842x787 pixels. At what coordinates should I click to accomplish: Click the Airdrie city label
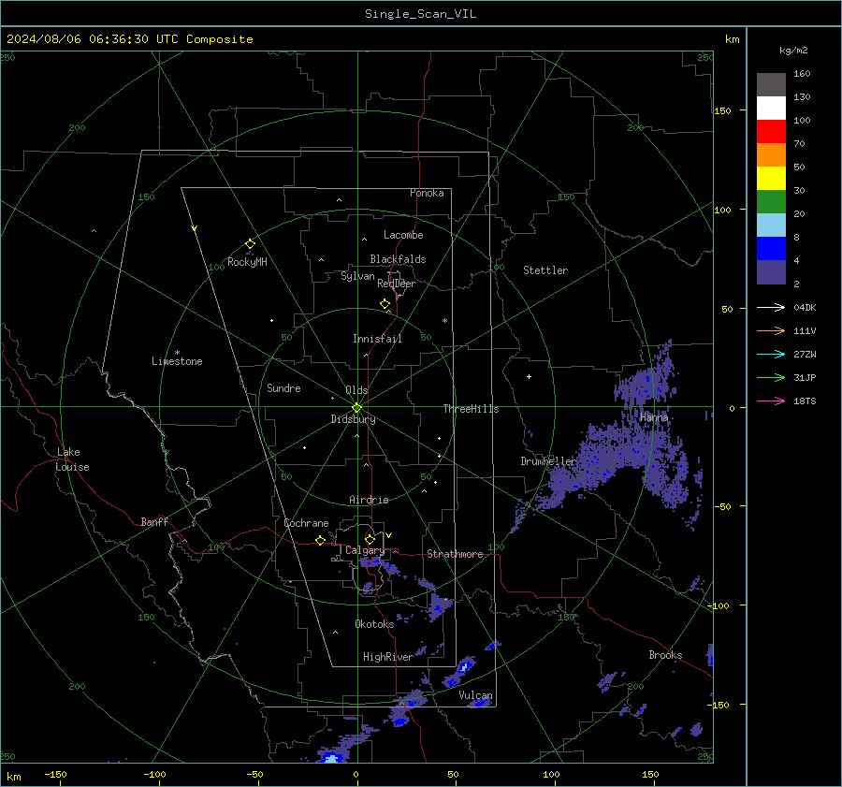[x=369, y=500]
